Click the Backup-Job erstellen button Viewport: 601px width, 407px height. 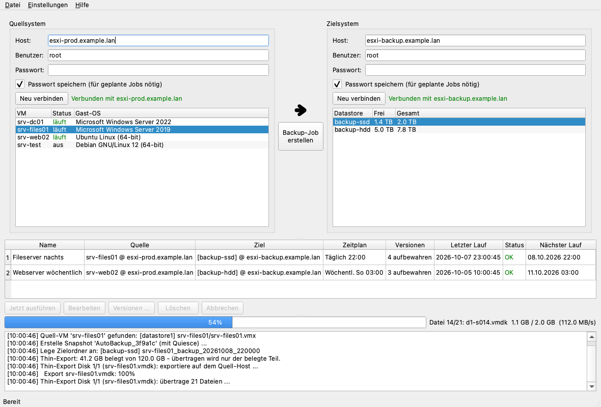[x=300, y=136]
